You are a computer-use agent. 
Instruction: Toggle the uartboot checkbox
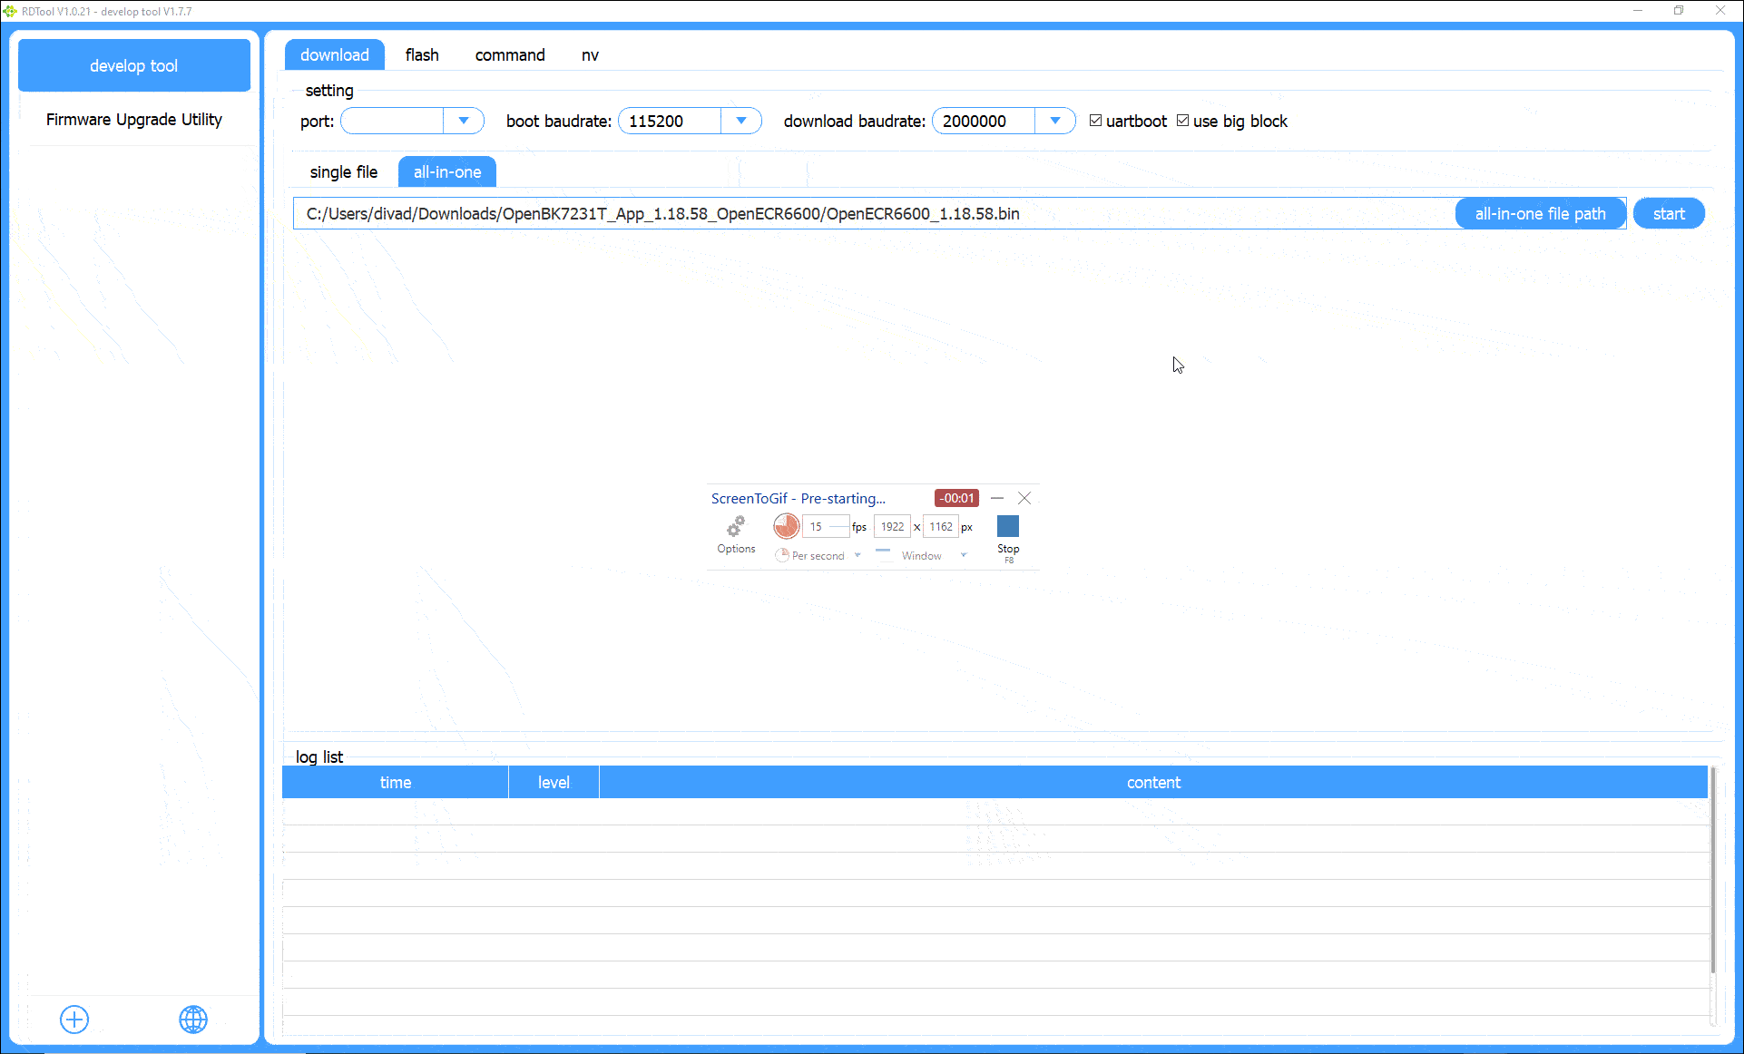tap(1095, 121)
